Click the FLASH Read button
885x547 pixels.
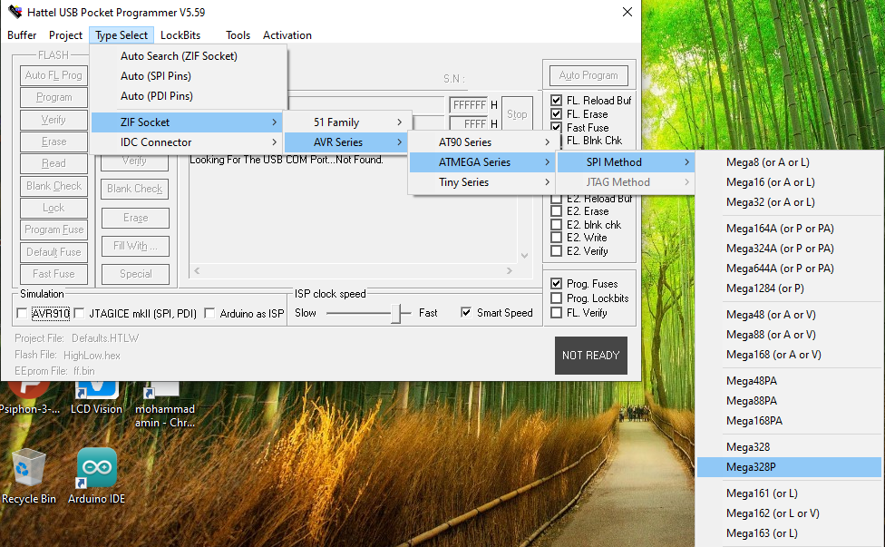[53, 163]
